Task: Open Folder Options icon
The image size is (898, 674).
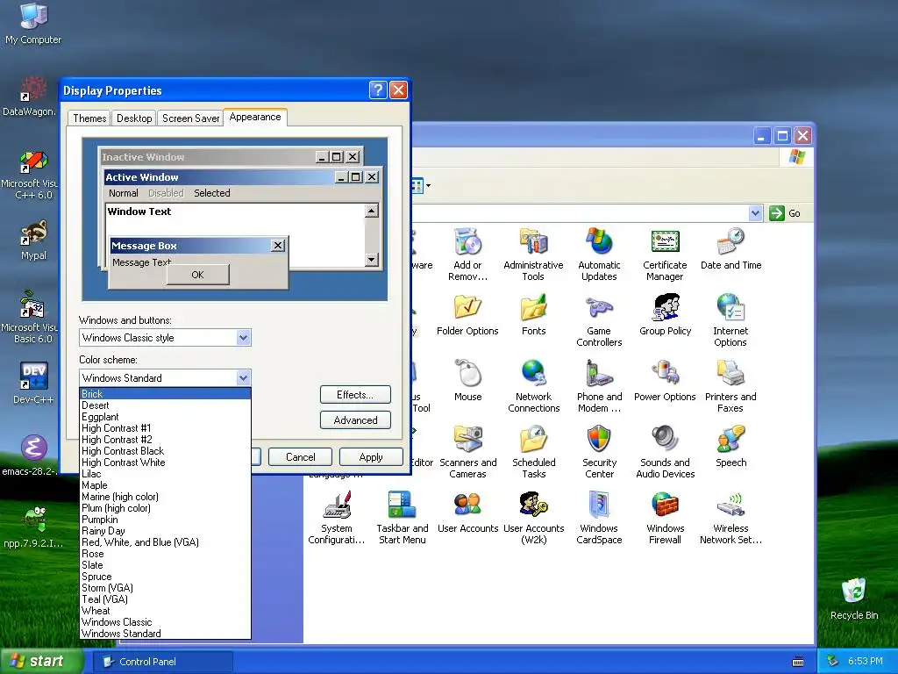Action: pyautogui.click(x=467, y=315)
